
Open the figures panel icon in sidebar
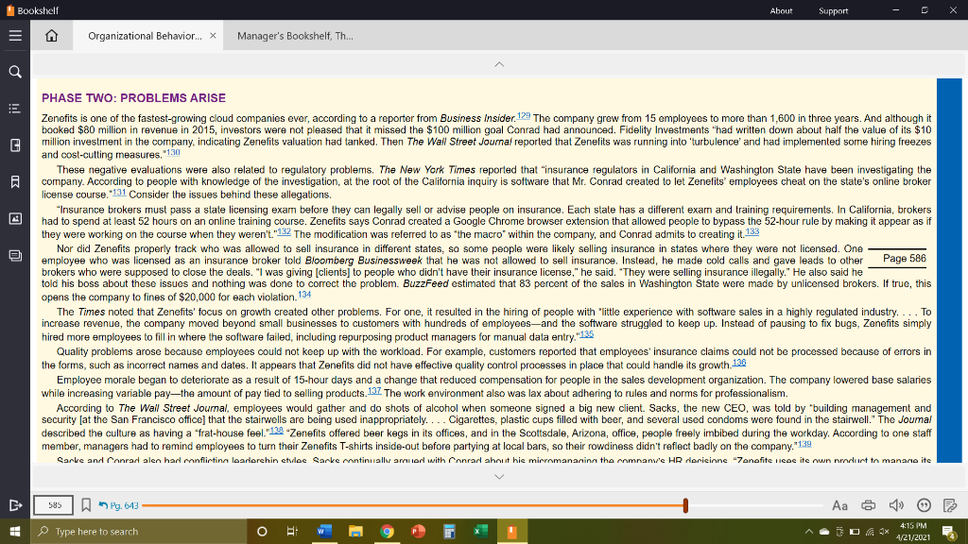coord(15,218)
